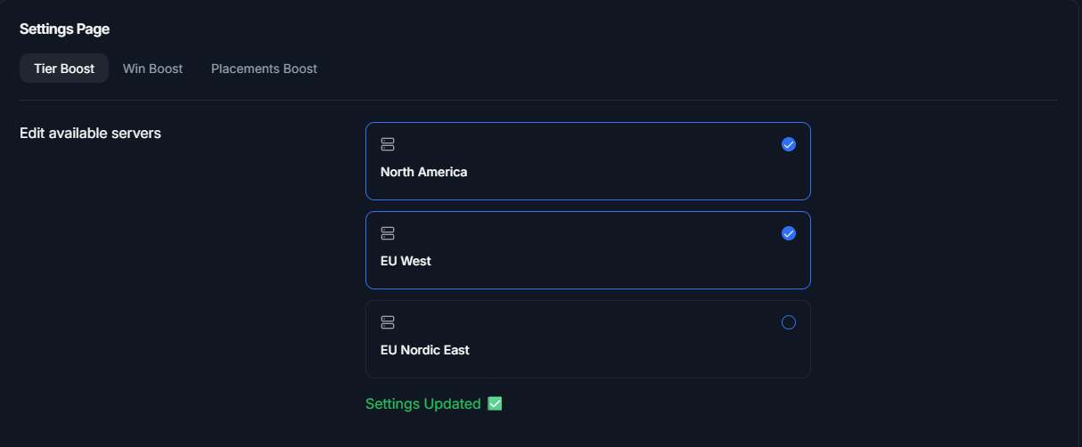1082x447 pixels.
Task: Select the EU Nordic East server card
Action: tap(588, 339)
